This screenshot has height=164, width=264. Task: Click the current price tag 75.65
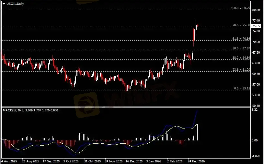256,26
